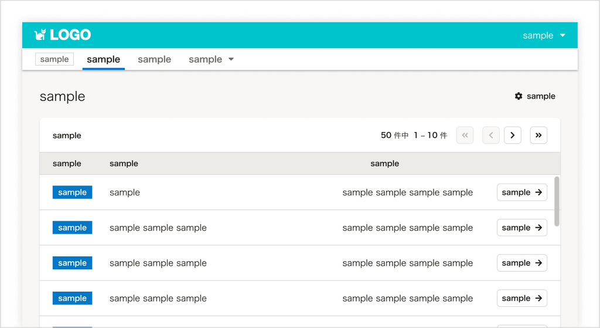Go to first page with double-left chevron
This screenshot has height=328, width=600.
pos(465,136)
